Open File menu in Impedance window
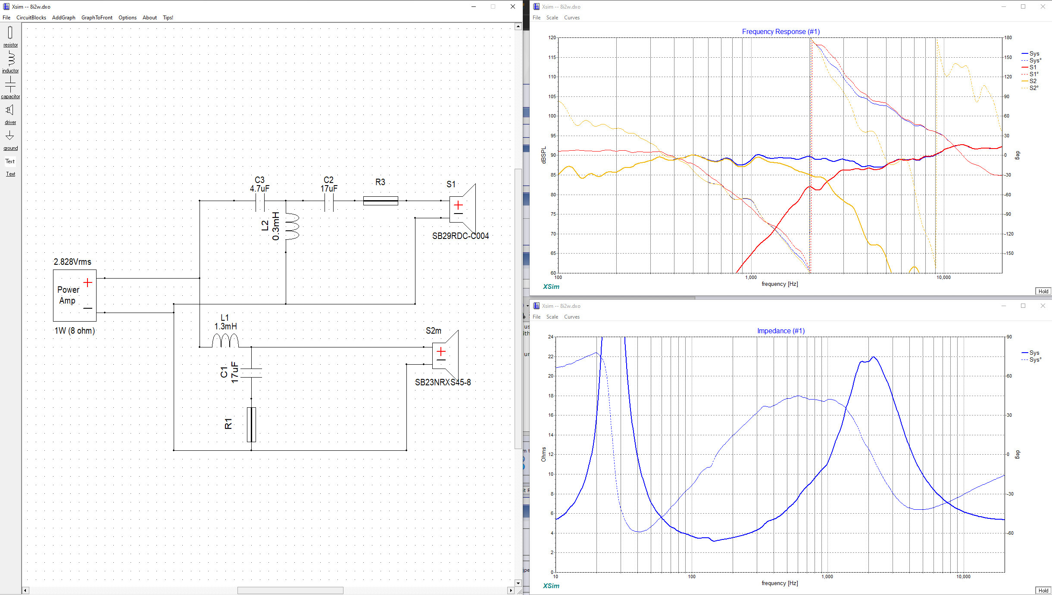The image size is (1052, 595). [x=537, y=317]
